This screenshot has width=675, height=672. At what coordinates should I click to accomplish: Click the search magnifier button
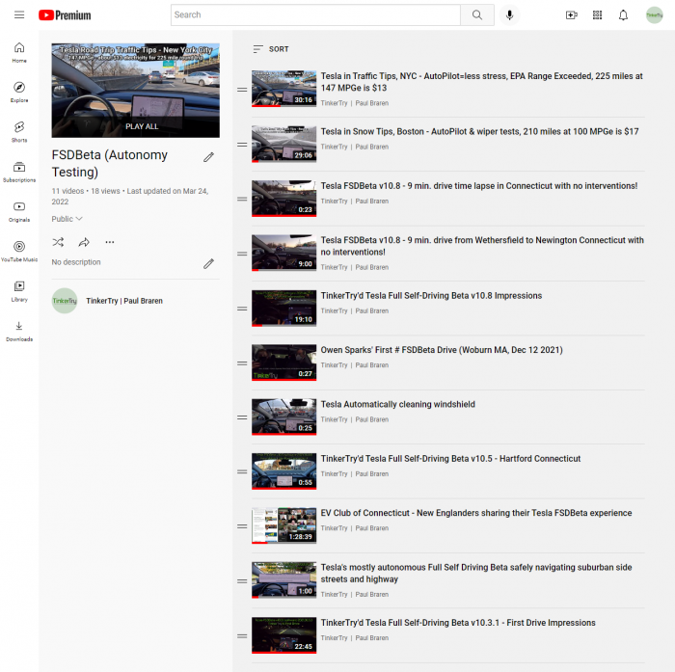[477, 15]
